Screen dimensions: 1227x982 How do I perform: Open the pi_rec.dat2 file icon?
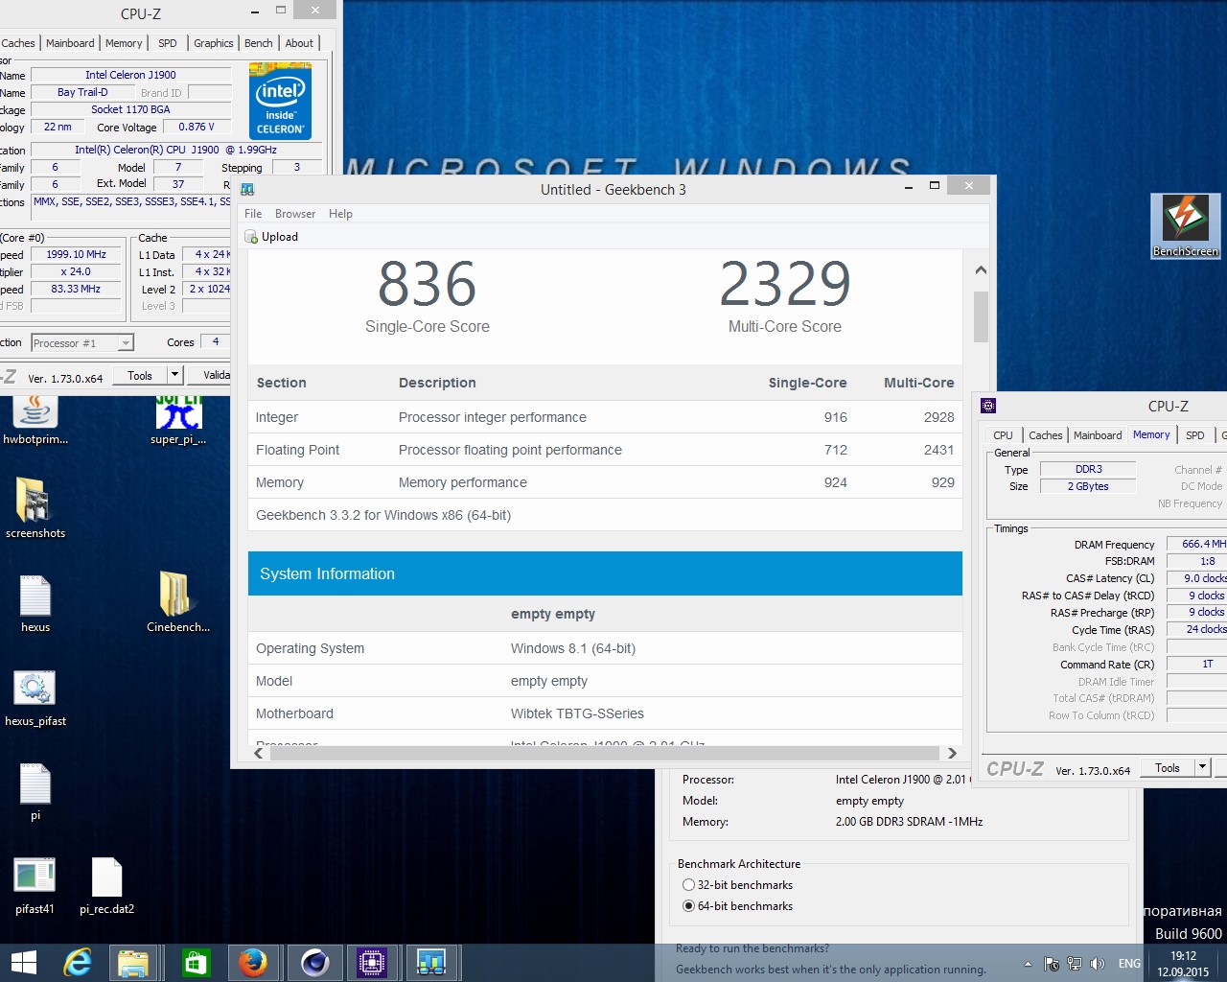[x=106, y=885]
